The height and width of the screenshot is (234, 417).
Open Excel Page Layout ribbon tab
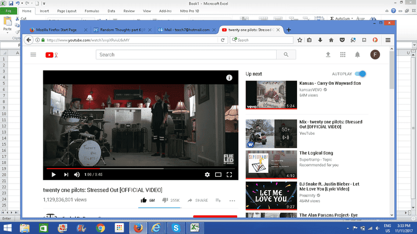tap(67, 11)
